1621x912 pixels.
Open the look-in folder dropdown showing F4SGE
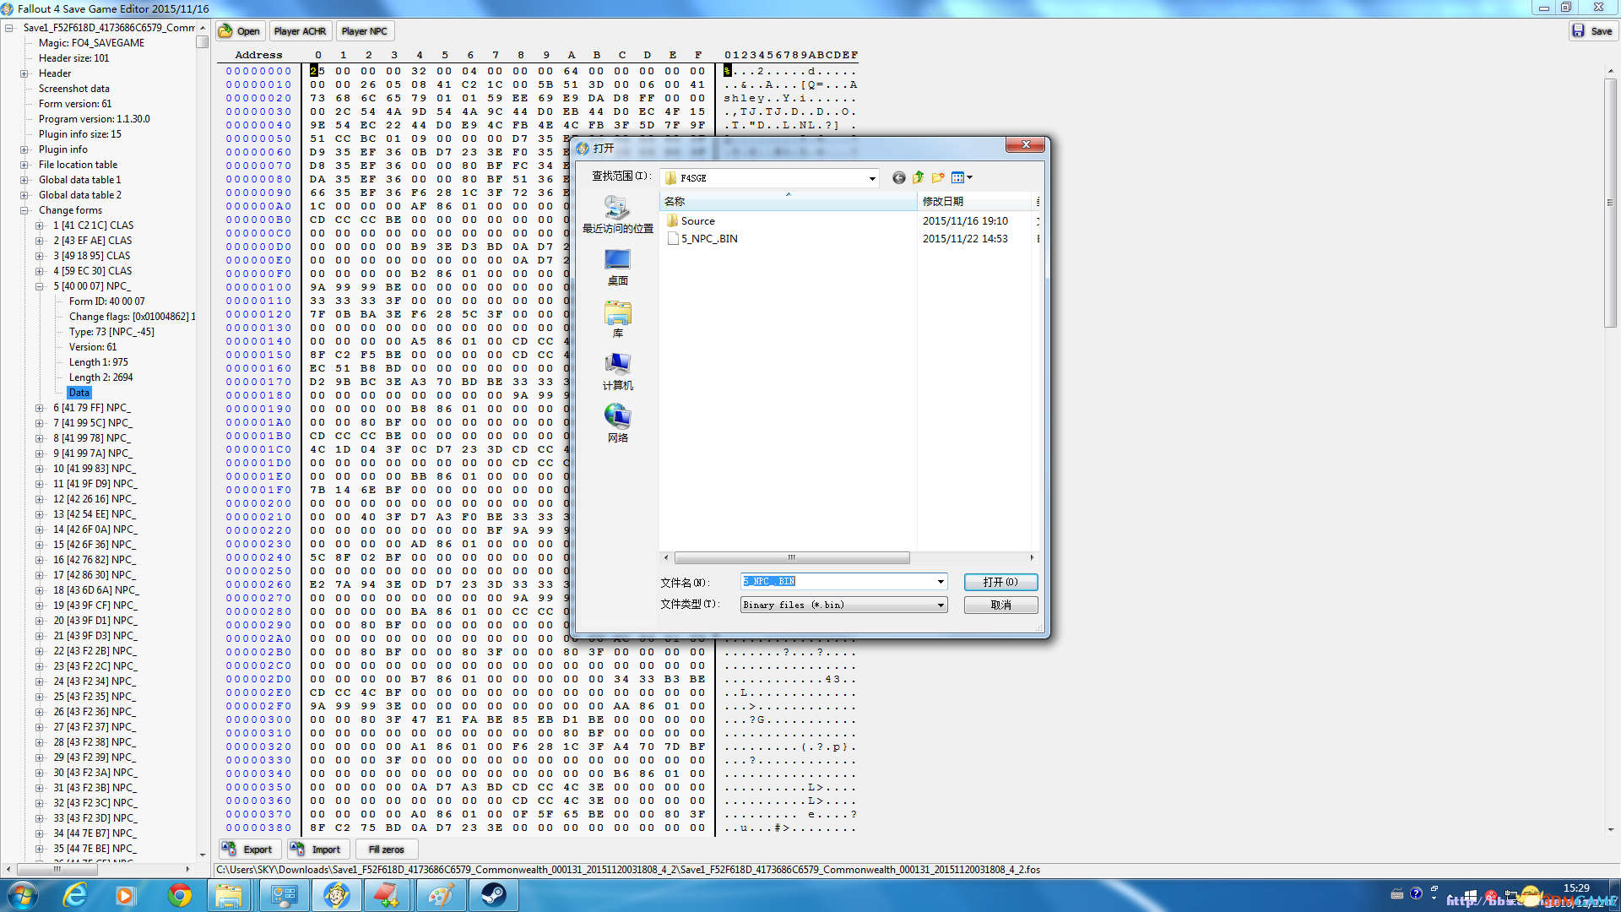(872, 178)
